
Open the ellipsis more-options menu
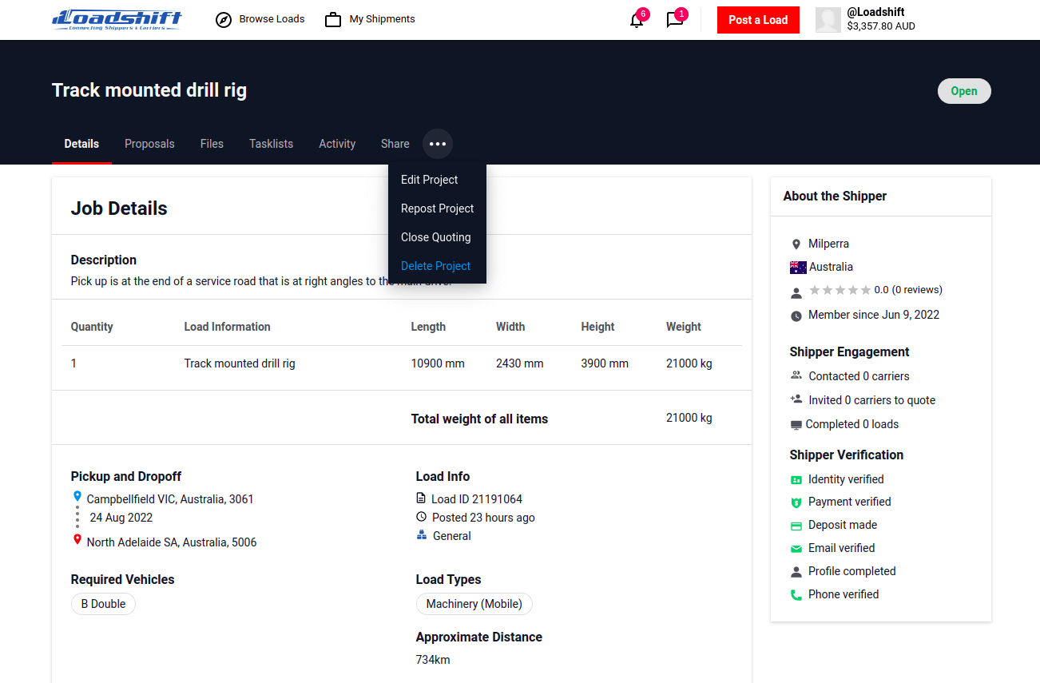pos(437,144)
